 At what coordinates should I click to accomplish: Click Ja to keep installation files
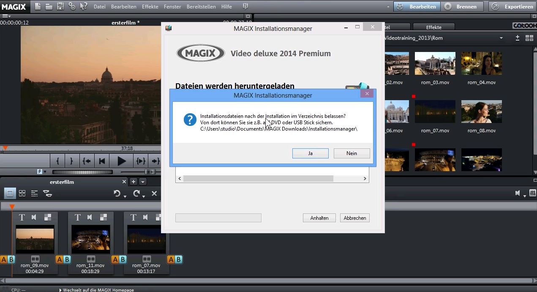tap(310, 153)
